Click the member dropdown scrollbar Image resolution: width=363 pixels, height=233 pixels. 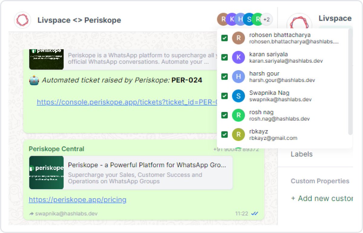click(x=350, y=81)
